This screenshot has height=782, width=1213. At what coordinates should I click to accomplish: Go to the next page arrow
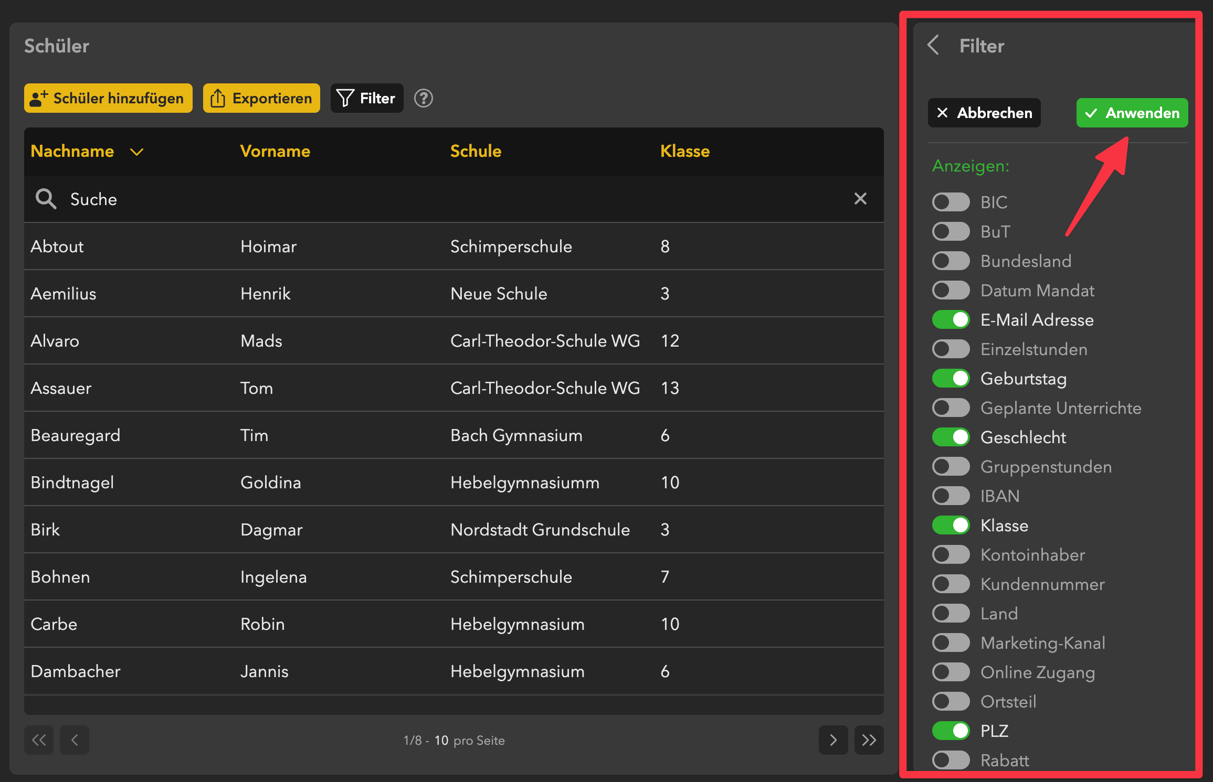(x=833, y=740)
